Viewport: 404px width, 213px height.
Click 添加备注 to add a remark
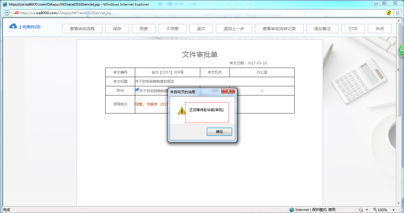tap(322, 29)
